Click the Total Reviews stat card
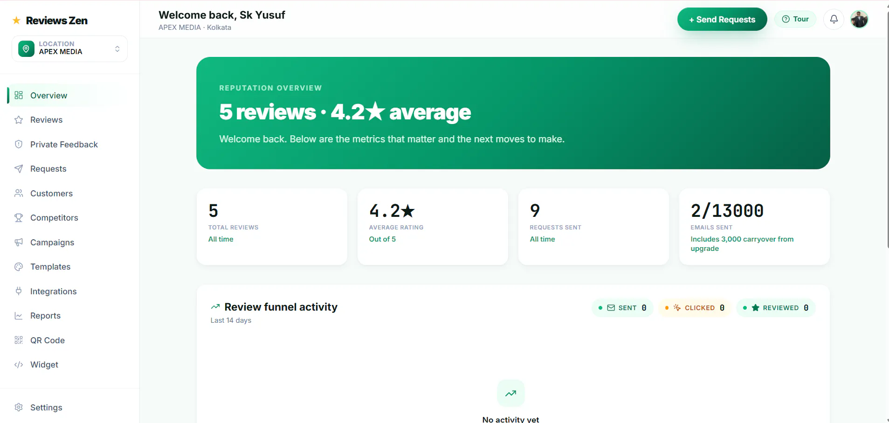Image resolution: width=889 pixels, height=423 pixels. [x=272, y=227]
